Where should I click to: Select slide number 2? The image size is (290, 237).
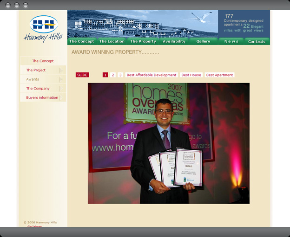tap(113, 75)
